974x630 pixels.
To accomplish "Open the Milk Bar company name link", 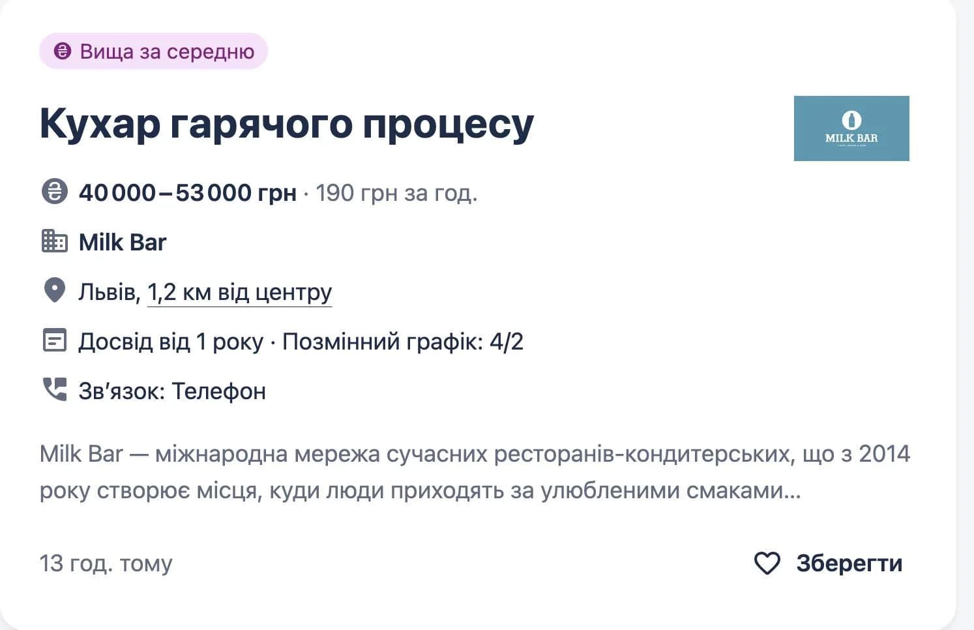I will pyautogui.click(x=123, y=242).
